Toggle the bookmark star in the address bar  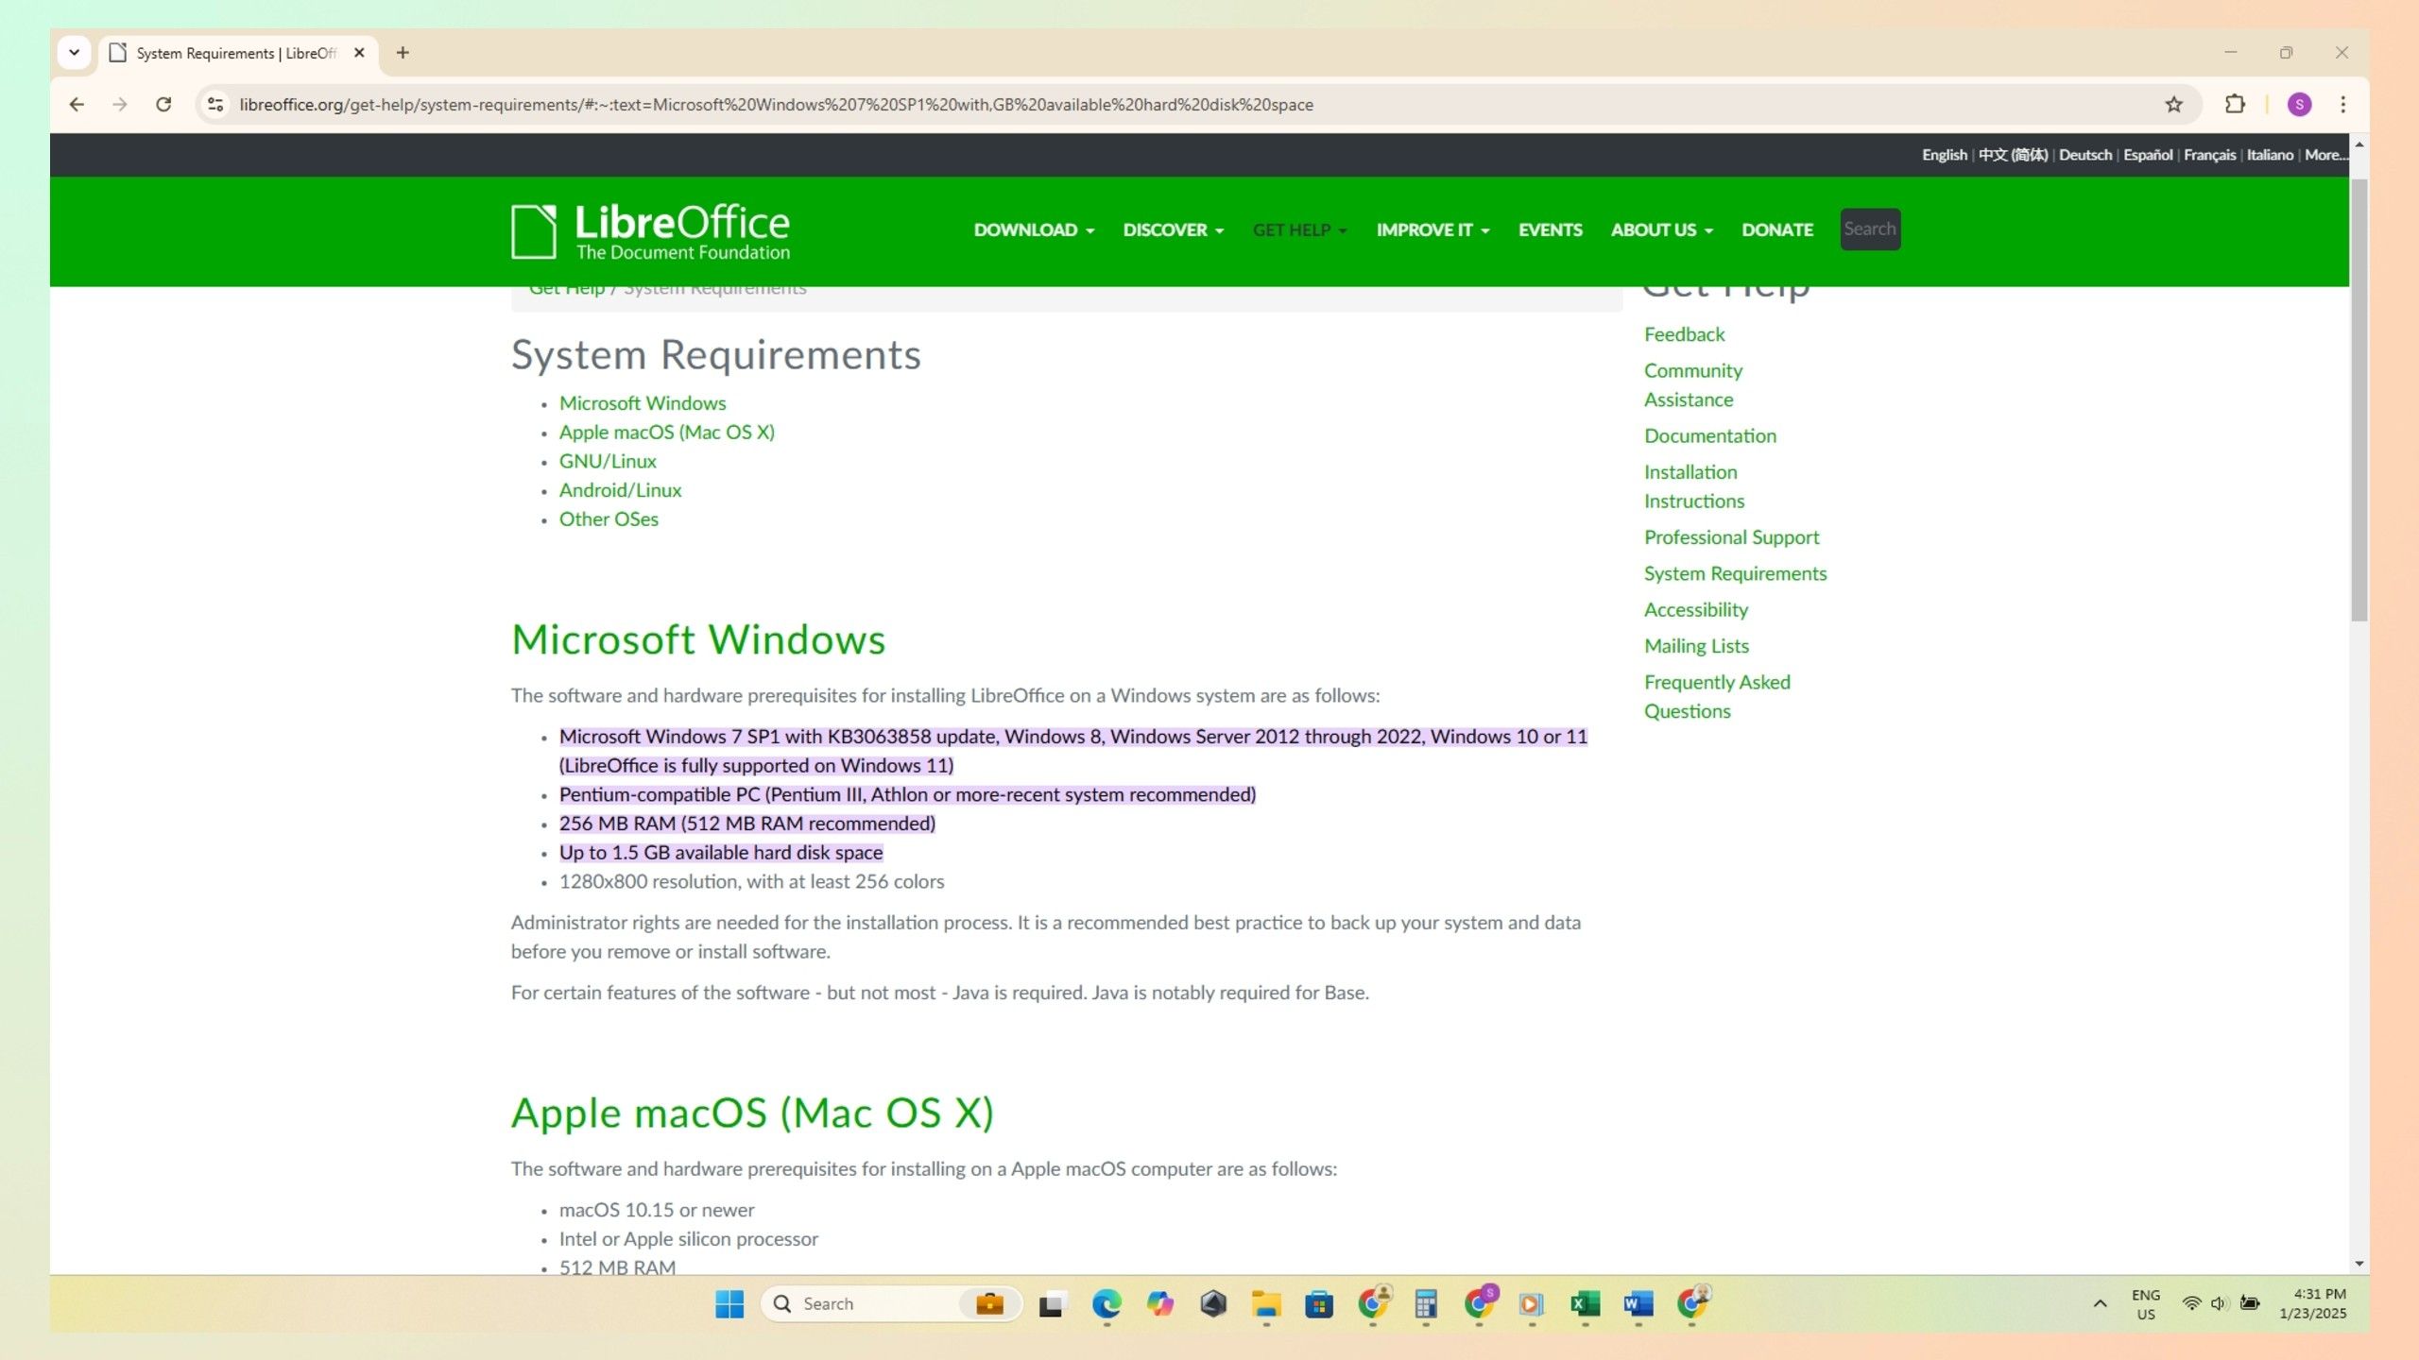tap(2172, 104)
